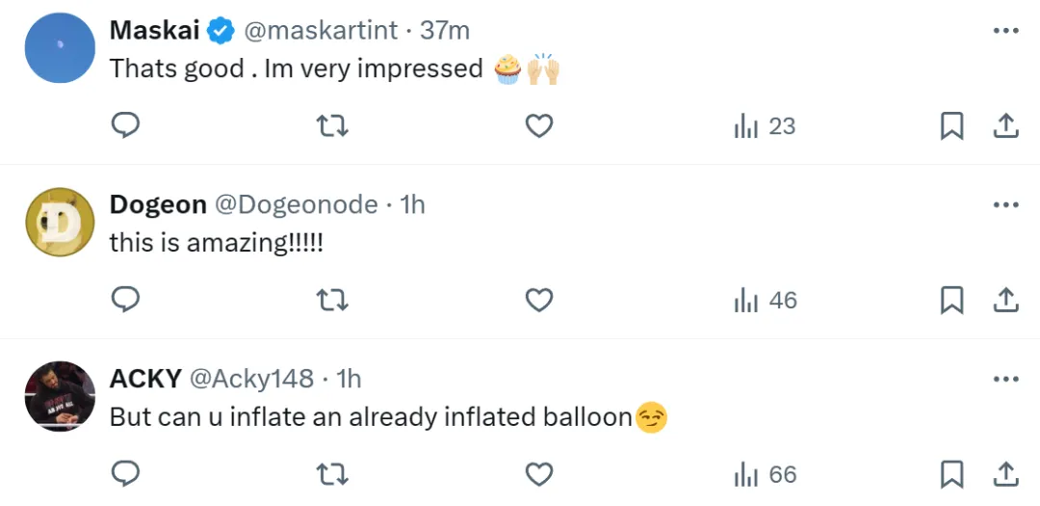Reply to Maskai's tweet

(x=124, y=125)
